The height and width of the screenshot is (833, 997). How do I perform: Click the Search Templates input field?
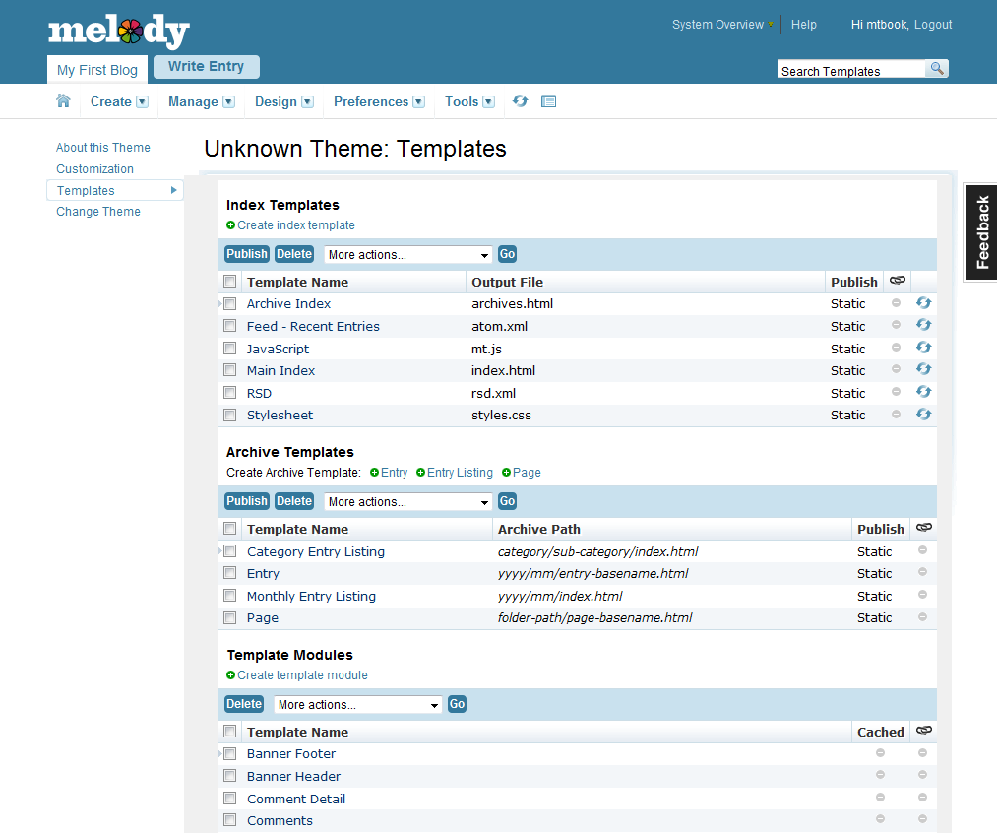pos(851,69)
